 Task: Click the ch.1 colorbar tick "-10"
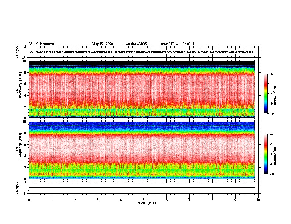point(272,114)
